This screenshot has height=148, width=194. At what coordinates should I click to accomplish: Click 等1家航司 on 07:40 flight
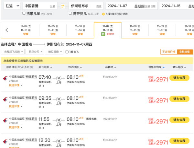tap(31, 77)
